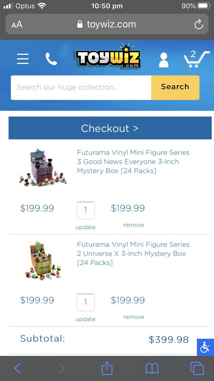Open the Futurama Series 2 Universe X product page
This screenshot has height=381, width=214.
click(x=133, y=253)
